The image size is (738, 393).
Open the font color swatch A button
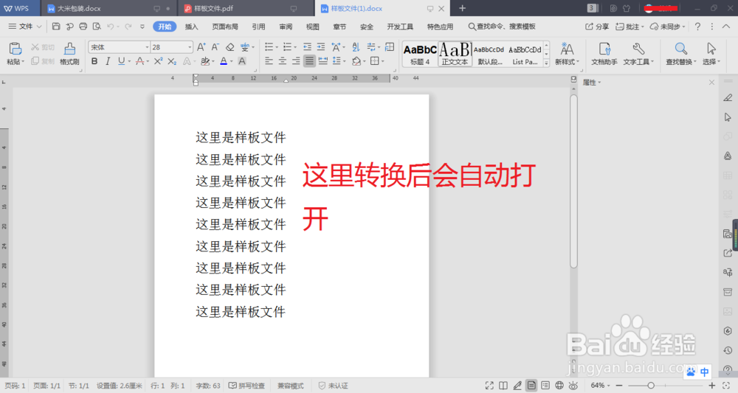pyautogui.click(x=224, y=61)
